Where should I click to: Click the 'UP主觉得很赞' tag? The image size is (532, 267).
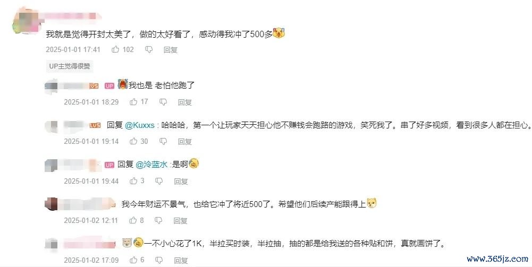click(70, 66)
